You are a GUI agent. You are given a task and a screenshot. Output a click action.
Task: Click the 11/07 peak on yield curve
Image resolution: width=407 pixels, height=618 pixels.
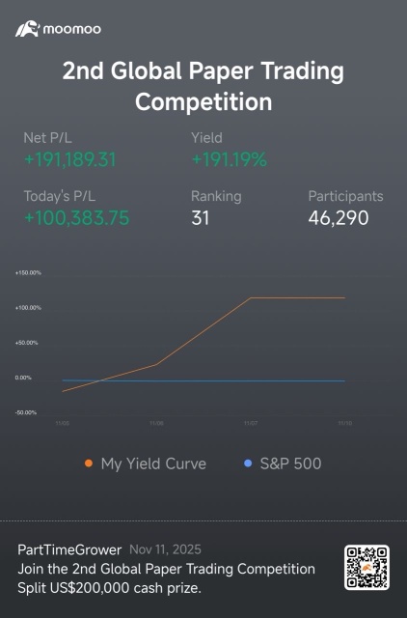click(x=251, y=298)
